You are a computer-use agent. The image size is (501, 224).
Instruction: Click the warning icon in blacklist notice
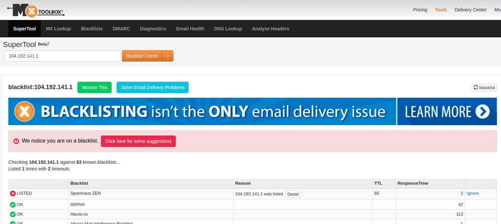[16, 141]
